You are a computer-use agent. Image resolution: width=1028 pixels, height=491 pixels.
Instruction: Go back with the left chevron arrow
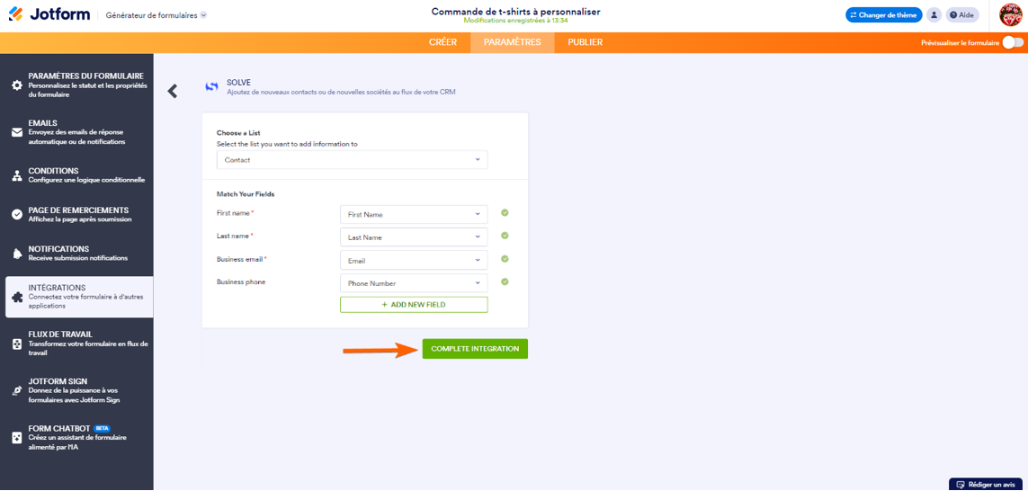coord(173,91)
